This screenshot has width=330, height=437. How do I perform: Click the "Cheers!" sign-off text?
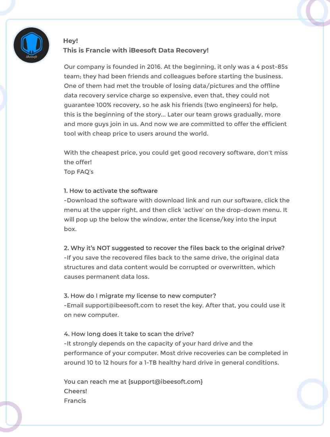(x=75, y=391)
